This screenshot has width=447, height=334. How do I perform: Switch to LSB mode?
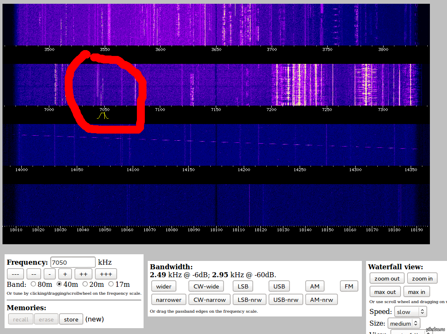(x=243, y=286)
